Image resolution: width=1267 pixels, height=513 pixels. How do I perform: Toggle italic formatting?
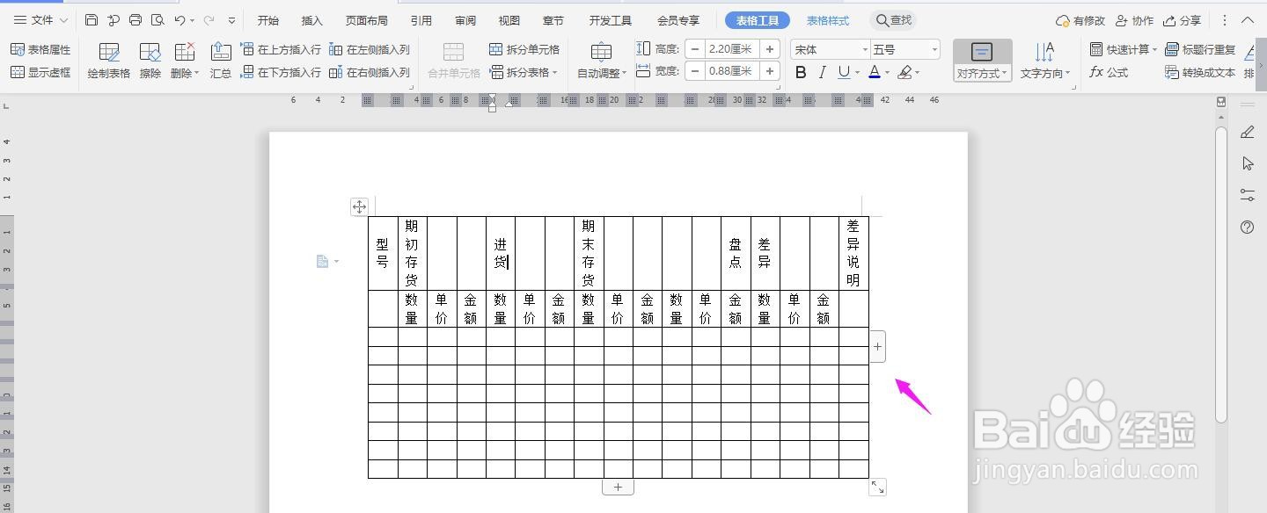[821, 71]
